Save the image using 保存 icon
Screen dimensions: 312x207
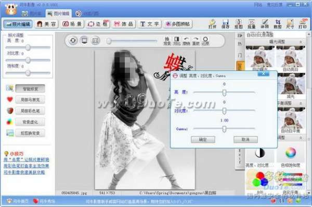226,24
